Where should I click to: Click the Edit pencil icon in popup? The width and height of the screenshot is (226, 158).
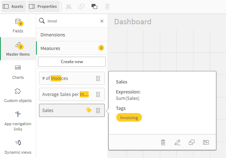(177, 142)
